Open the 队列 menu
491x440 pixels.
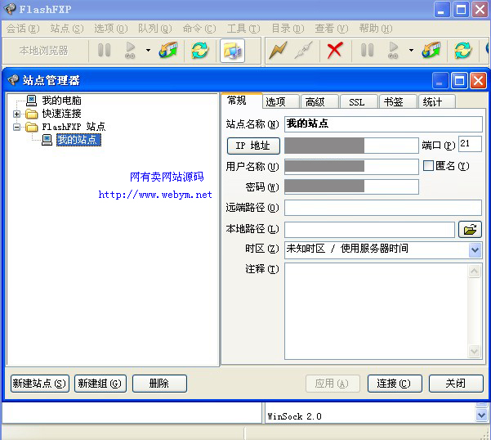[x=155, y=29]
